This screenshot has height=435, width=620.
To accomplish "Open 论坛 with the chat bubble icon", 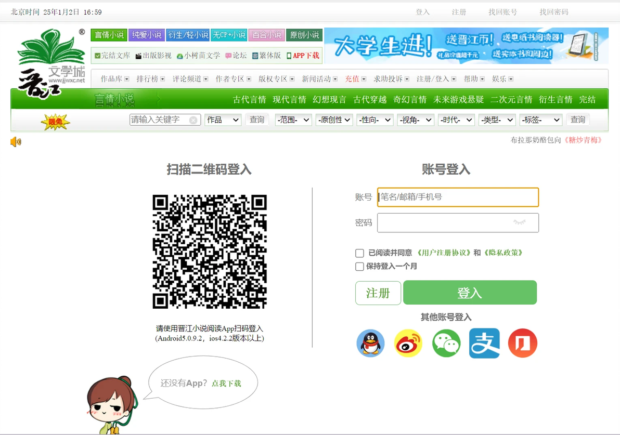I will tap(236, 56).
